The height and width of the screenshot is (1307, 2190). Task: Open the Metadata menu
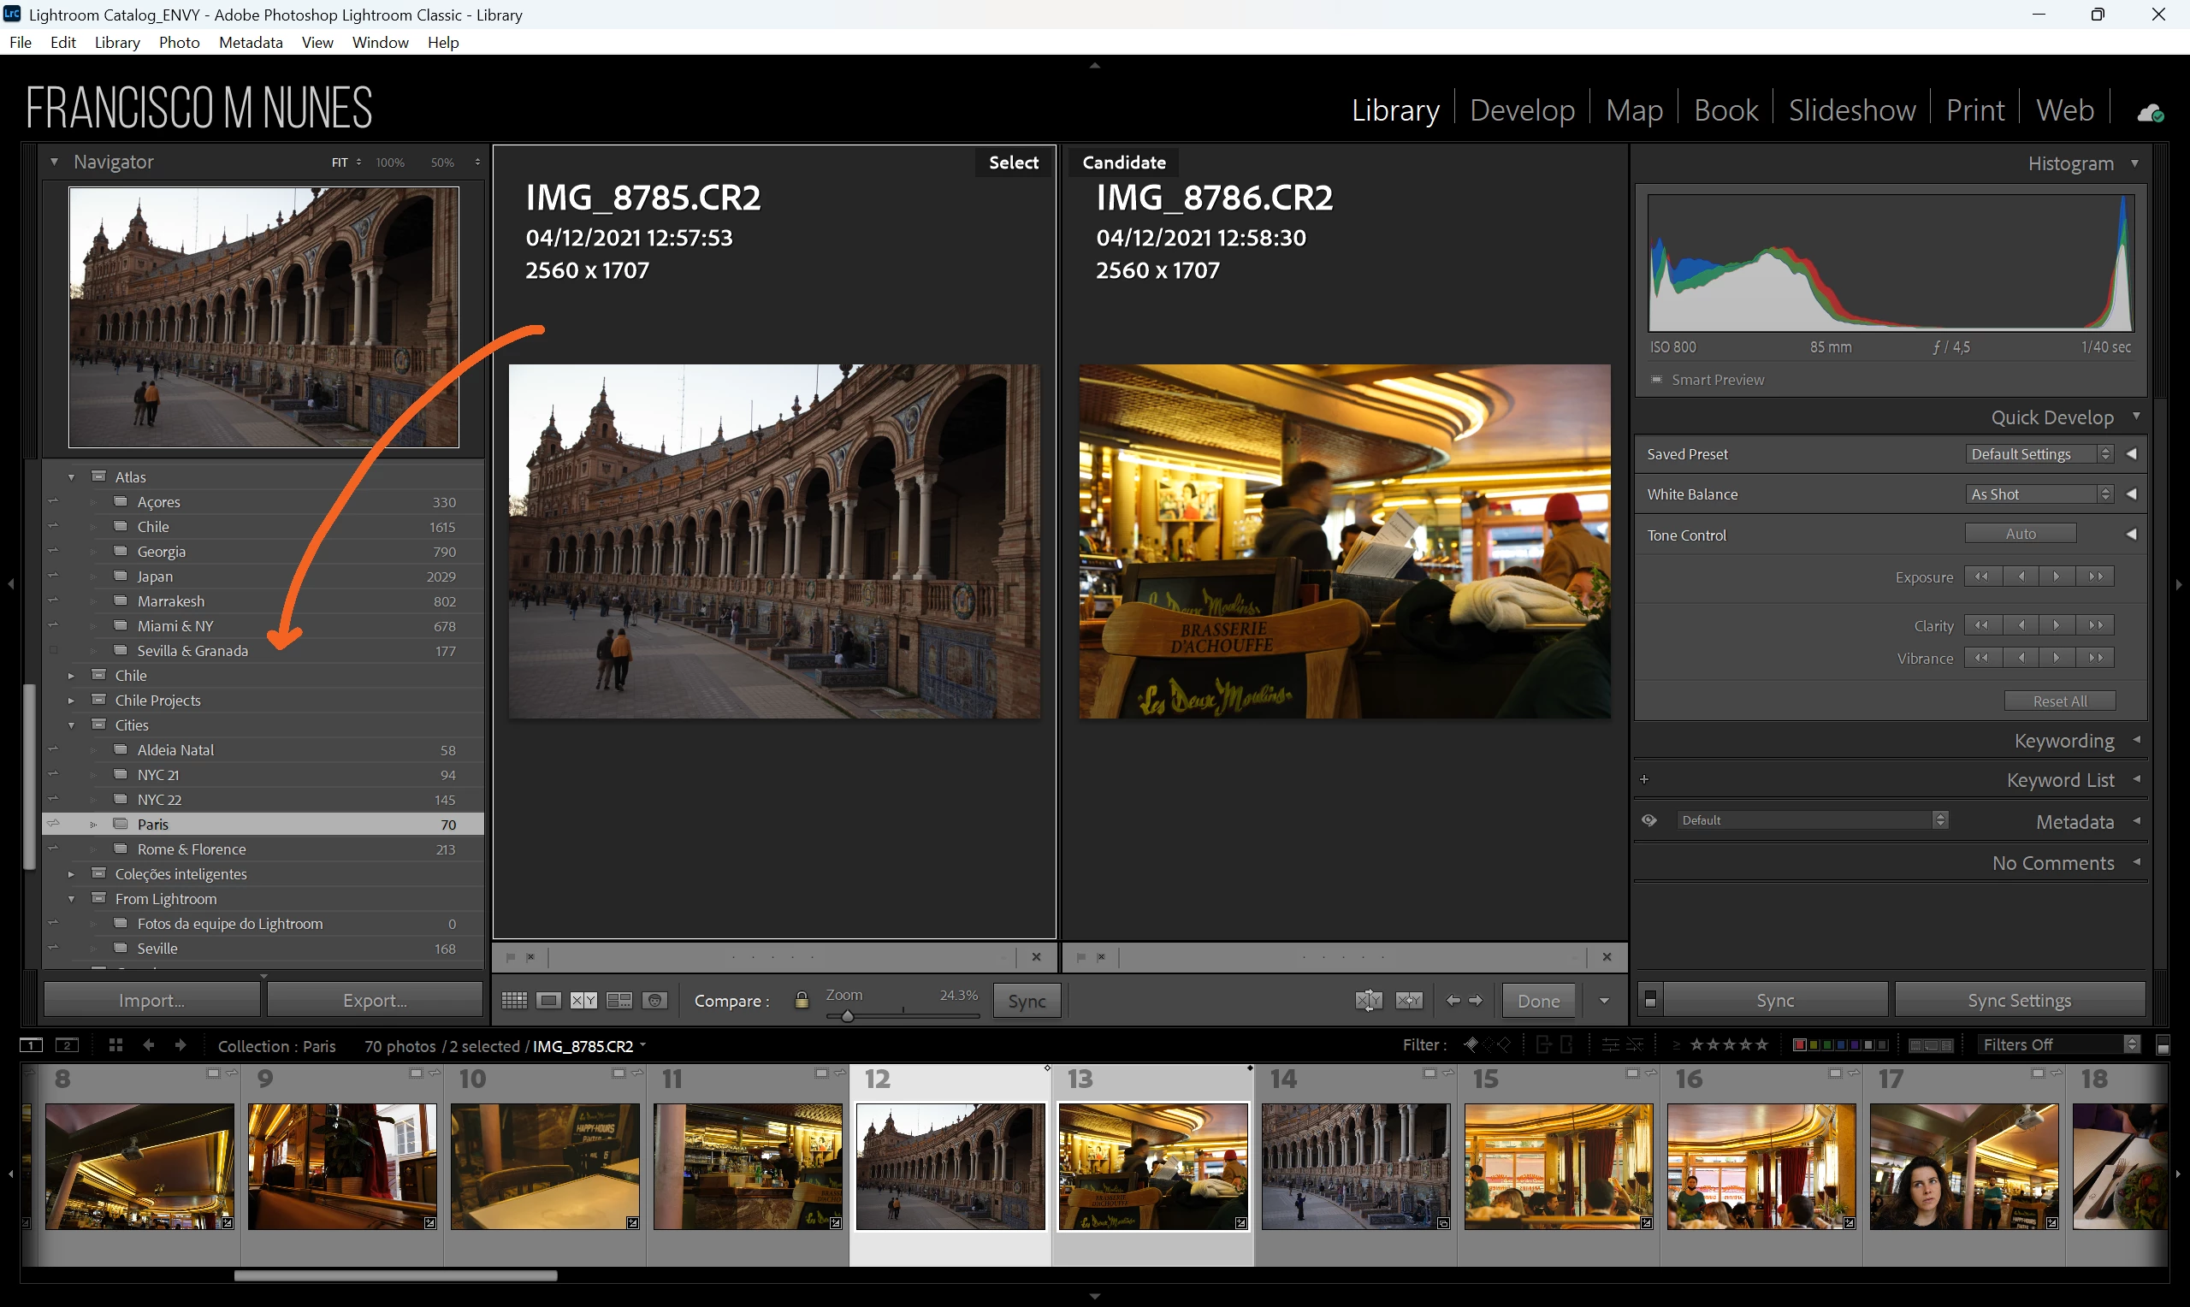[250, 42]
